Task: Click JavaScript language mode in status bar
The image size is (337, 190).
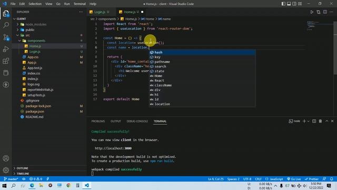Action: (274, 179)
